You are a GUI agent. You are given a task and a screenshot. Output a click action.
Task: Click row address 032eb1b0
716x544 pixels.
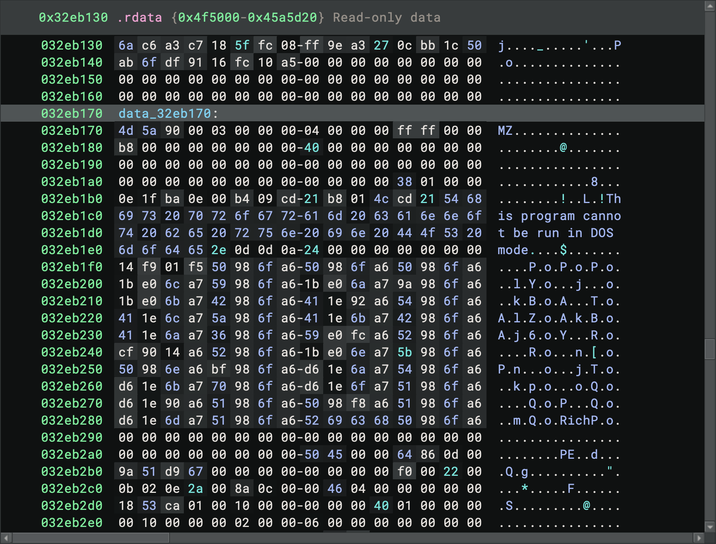(x=72, y=199)
